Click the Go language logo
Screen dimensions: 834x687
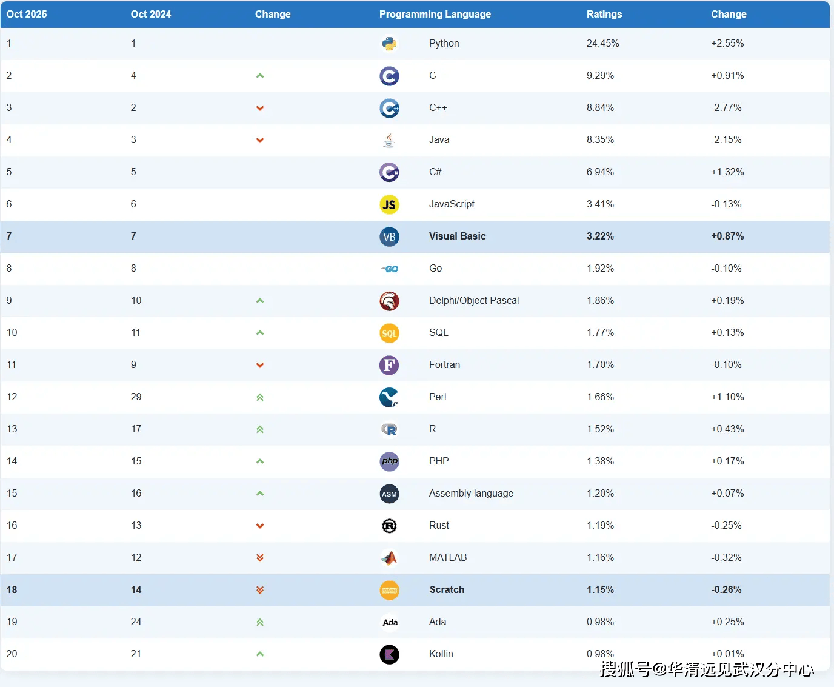tap(390, 269)
